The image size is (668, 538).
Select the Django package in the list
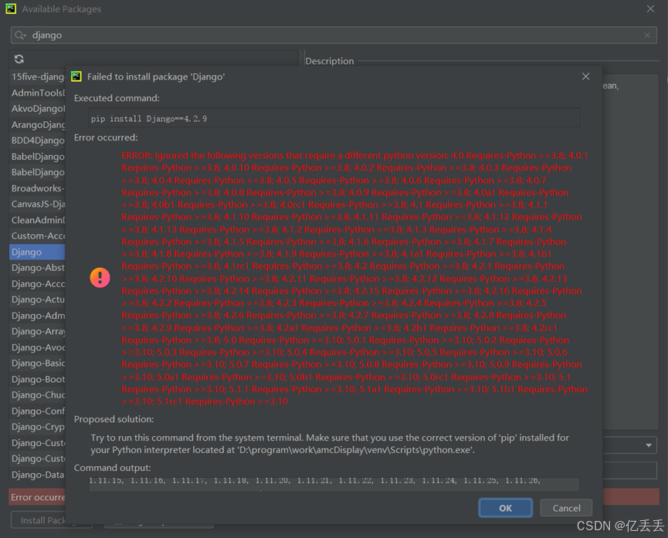click(38, 252)
